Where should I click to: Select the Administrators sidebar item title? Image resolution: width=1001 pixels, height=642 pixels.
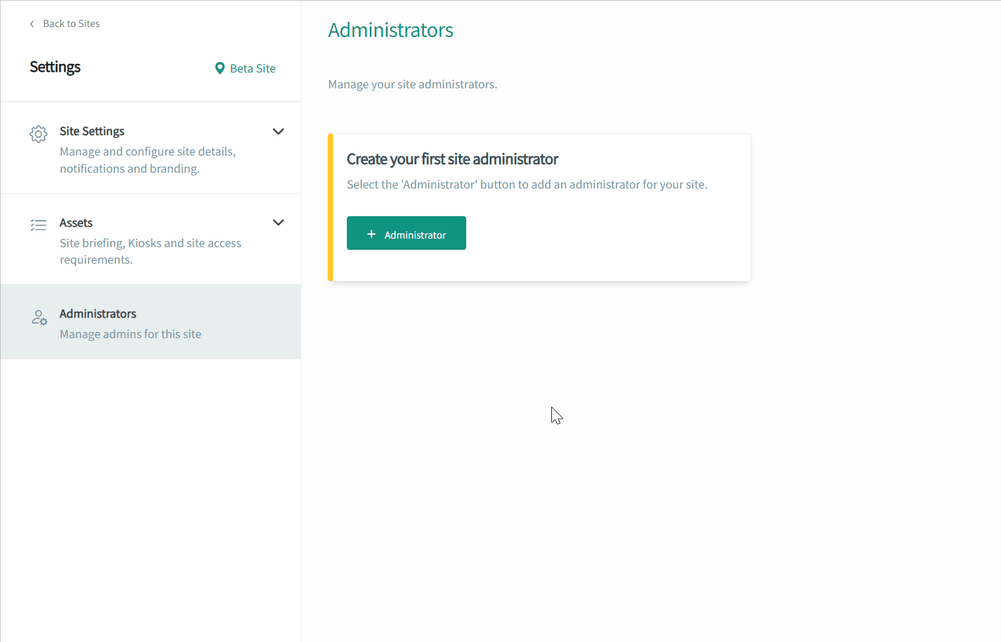coord(98,314)
